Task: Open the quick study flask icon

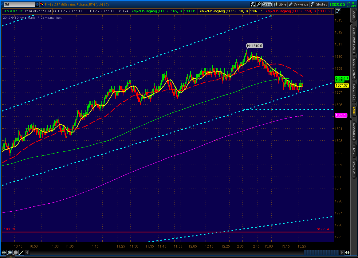Action: [x=253, y=4]
